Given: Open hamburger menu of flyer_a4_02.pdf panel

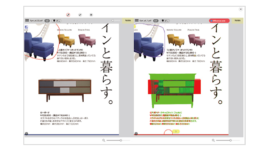Looking at the screenshot, I should 27,20.
